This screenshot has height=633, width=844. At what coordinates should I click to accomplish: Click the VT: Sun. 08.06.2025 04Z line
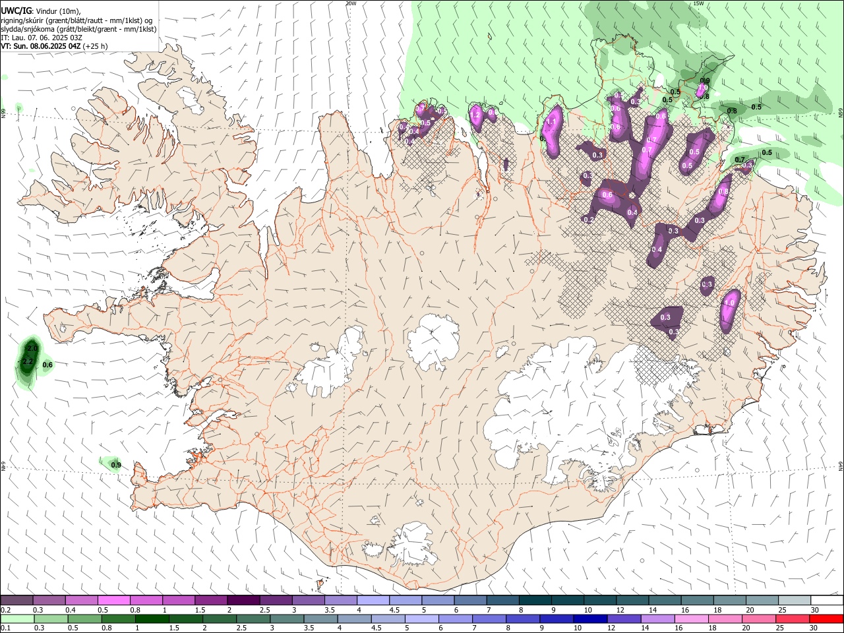click(41, 46)
